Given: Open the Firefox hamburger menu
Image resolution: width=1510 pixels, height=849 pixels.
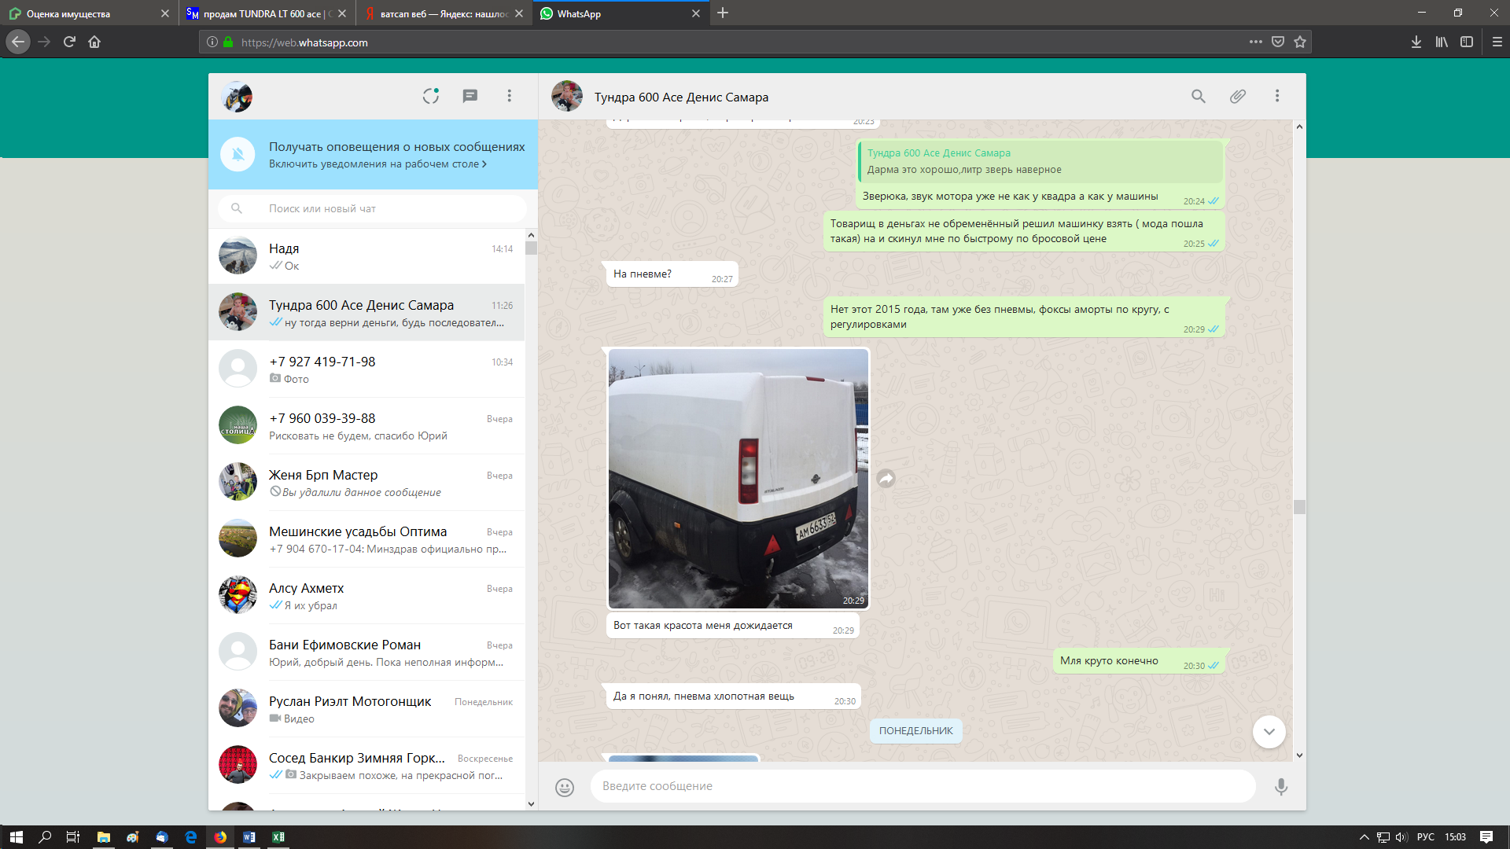Looking at the screenshot, I should (1497, 42).
